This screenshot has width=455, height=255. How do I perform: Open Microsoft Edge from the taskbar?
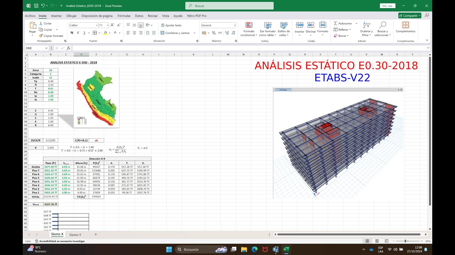pos(255,249)
